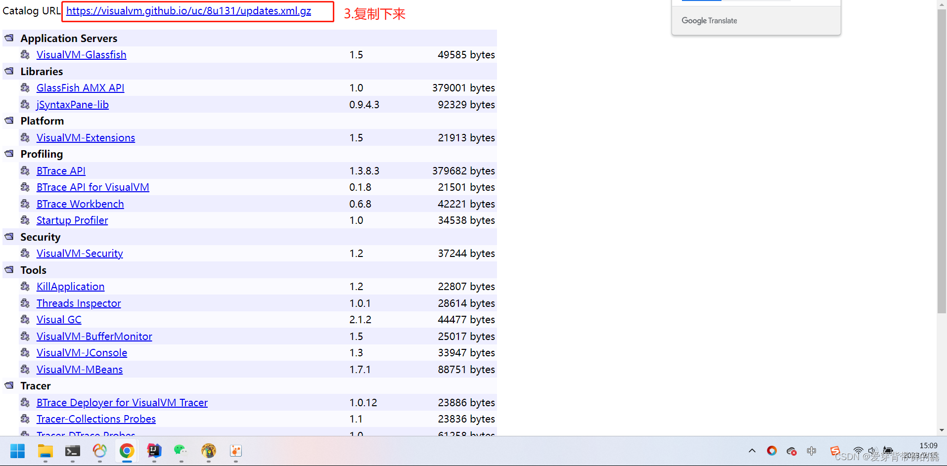This screenshot has width=947, height=466.
Task: Open the BTrace Workbench link
Action: coord(80,204)
